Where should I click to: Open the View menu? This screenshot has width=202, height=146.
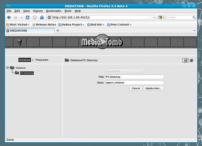(26, 11)
